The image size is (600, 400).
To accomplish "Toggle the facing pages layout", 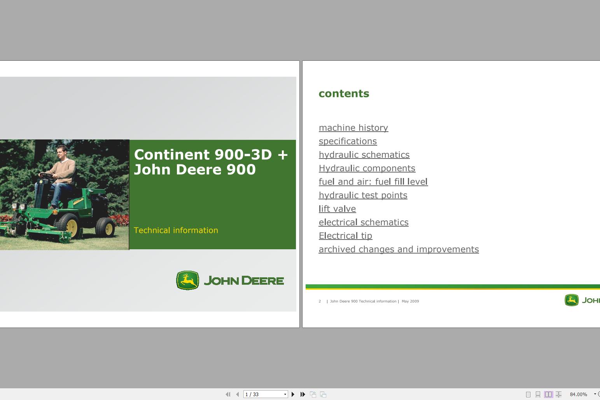I will click(548, 394).
